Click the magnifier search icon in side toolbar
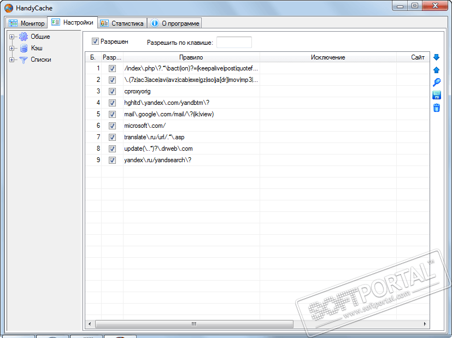This screenshot has height=338, width=452. click(x=437, y=82)
